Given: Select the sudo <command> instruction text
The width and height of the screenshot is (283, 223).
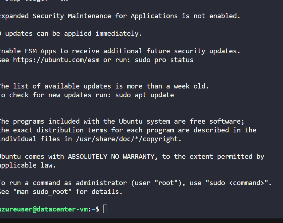Looking at the screenshot, I should (x=237, y=183).
